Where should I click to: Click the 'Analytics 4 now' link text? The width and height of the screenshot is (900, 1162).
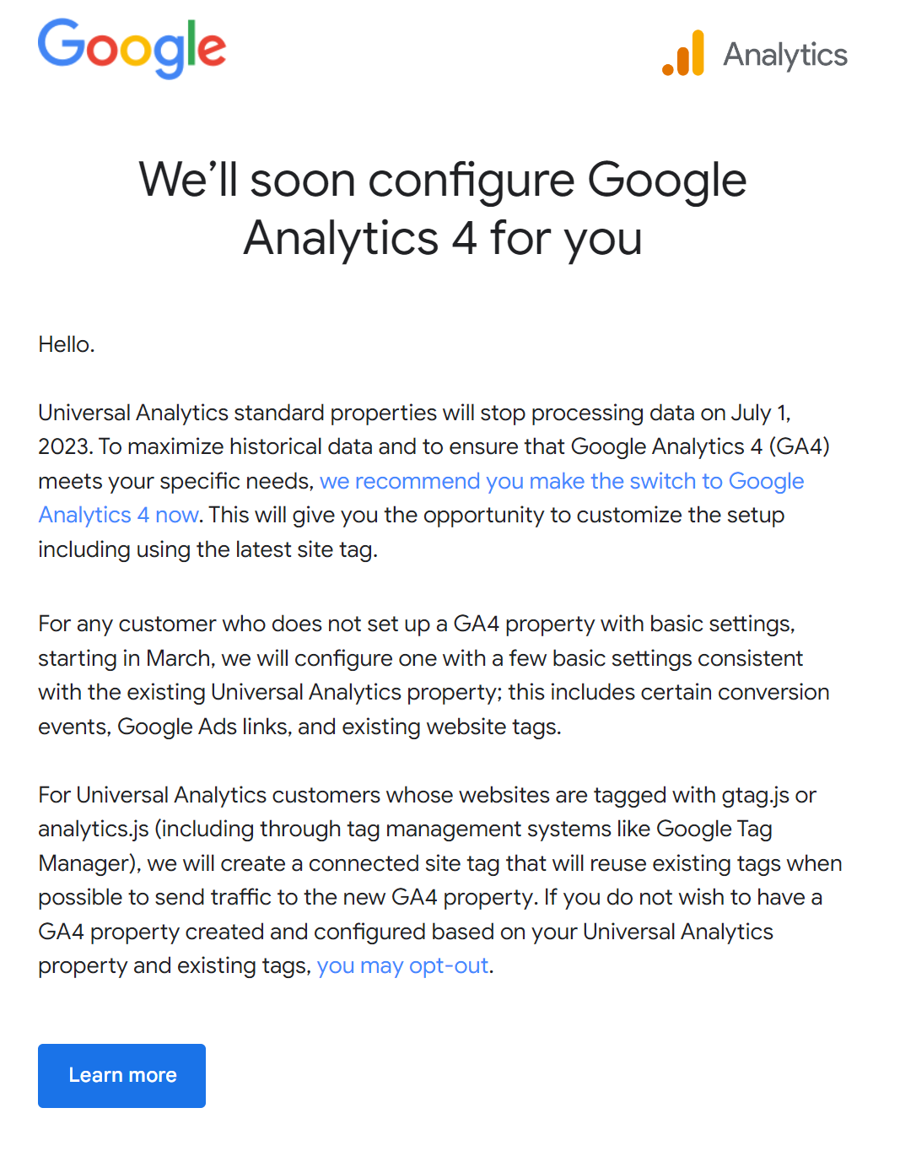(119, 515)
